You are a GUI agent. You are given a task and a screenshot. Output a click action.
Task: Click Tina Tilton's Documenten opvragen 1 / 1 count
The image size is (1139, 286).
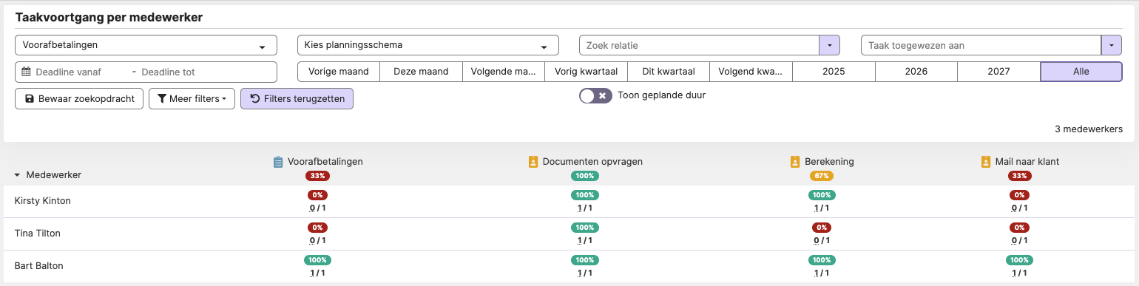click(x=585, y=240)
